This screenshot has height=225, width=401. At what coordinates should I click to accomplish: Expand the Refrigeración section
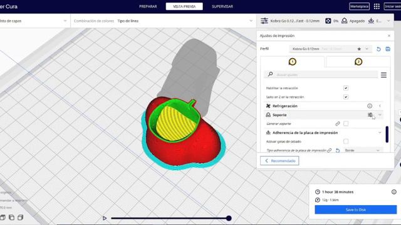pyautogui.click(x=380, y=106)
